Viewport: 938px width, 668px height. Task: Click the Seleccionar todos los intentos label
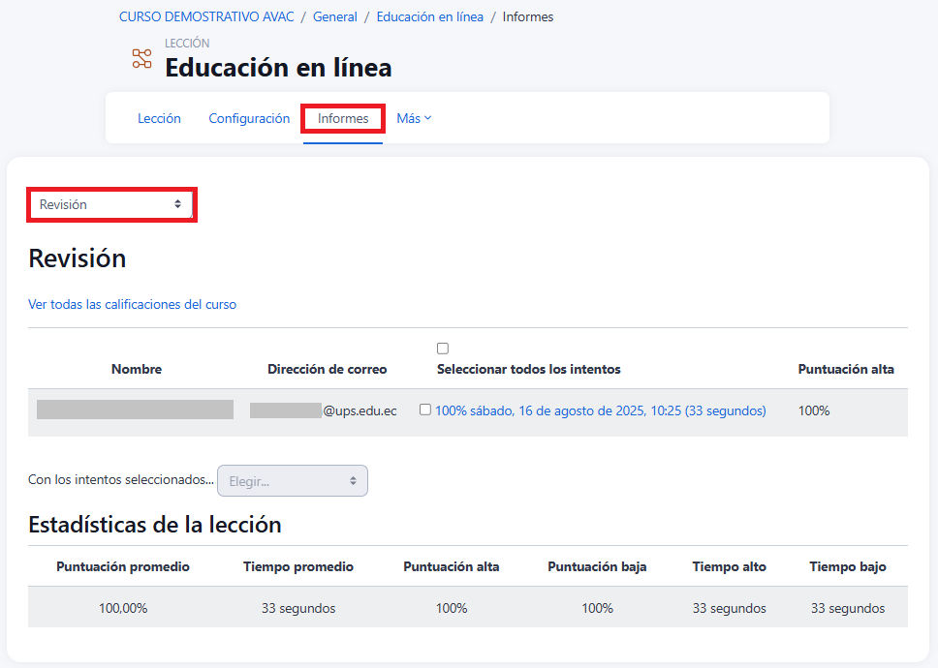click(528, 369)
